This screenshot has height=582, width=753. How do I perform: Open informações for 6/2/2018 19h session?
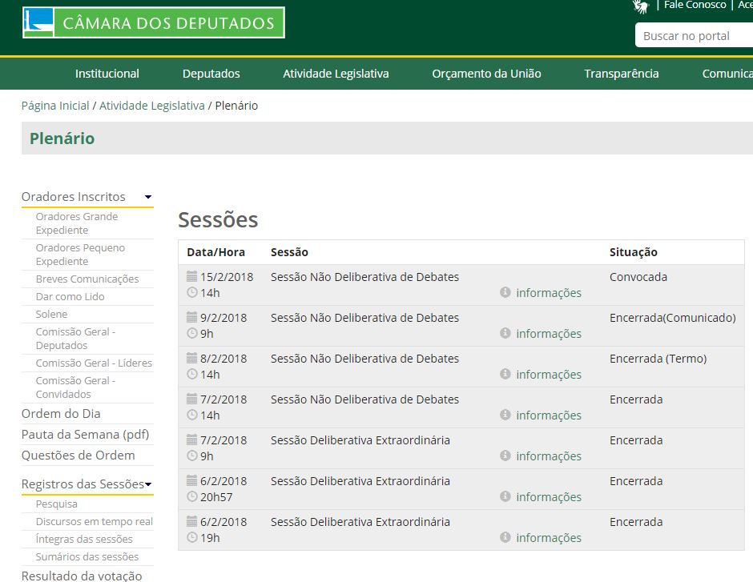pos(549,537)
